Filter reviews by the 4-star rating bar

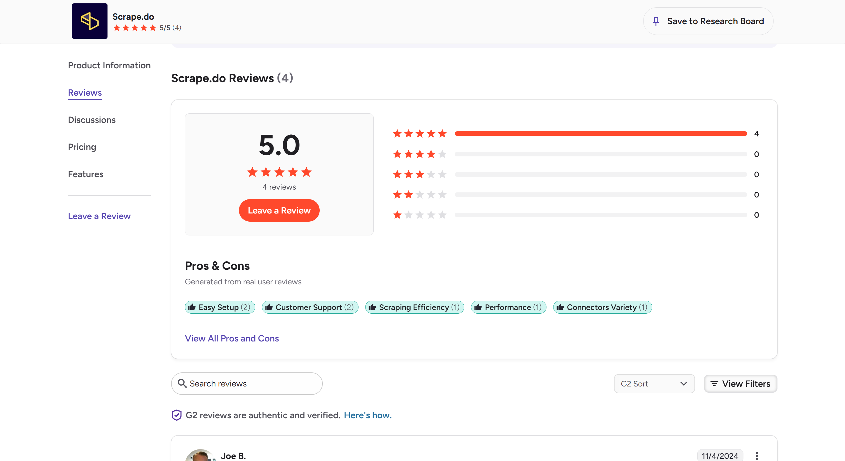601,154
